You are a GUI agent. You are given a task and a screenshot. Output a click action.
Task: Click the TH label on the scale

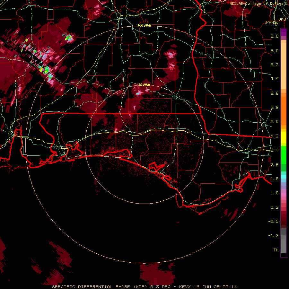point(276,250)
